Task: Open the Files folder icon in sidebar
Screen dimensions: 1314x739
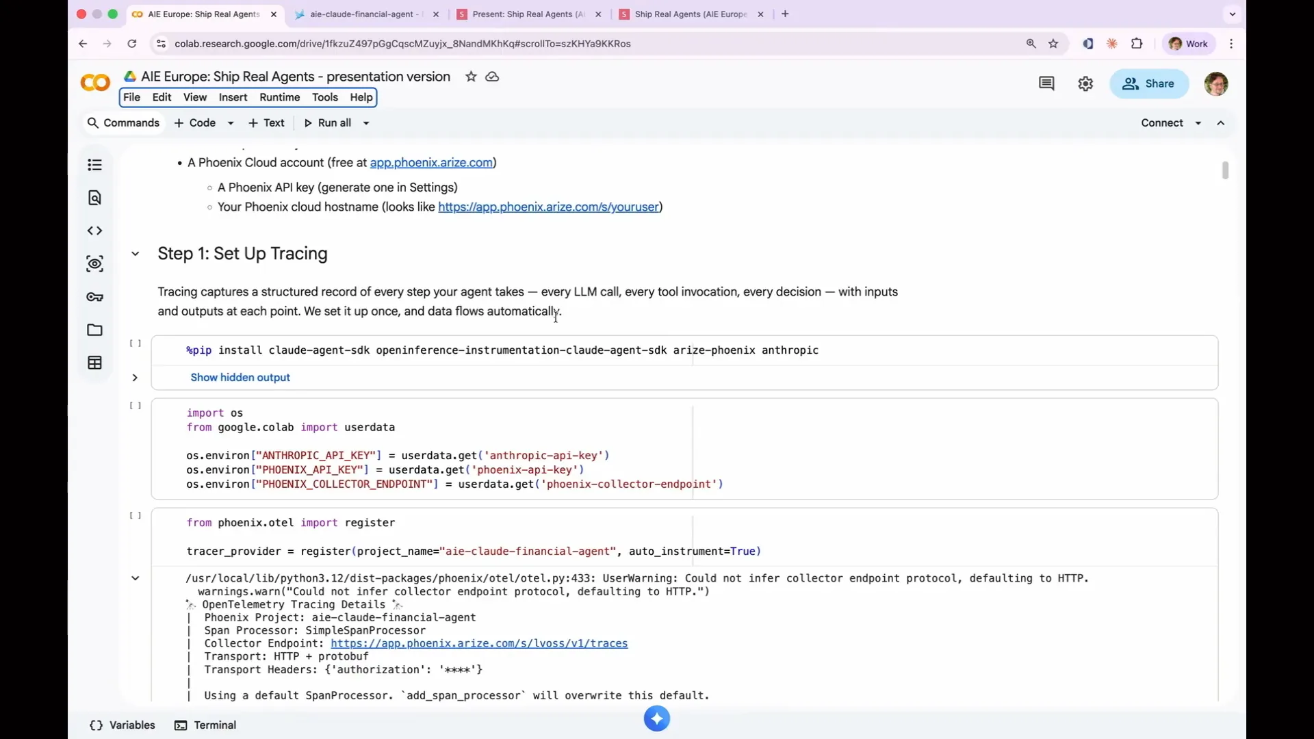Action: tap(94, 330)
